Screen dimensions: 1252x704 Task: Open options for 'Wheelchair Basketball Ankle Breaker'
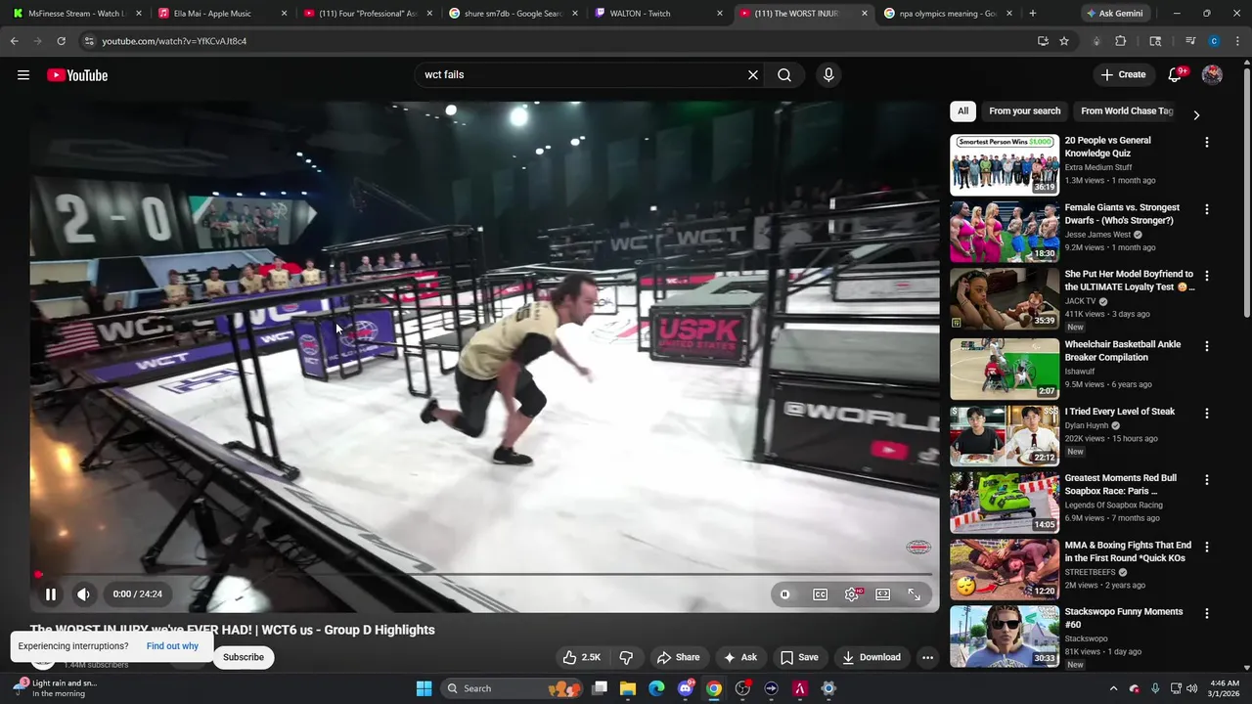tap(1206, 346)
